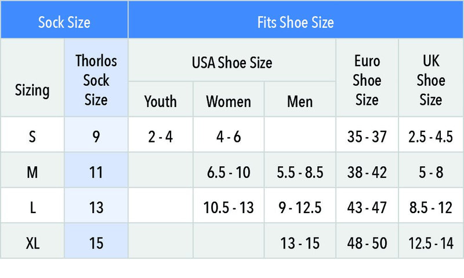Select the XL sizing row label
This screenshot has height=278, width=464.
32,241
